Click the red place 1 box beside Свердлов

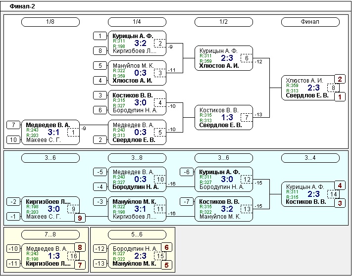[x=339, y=96]
